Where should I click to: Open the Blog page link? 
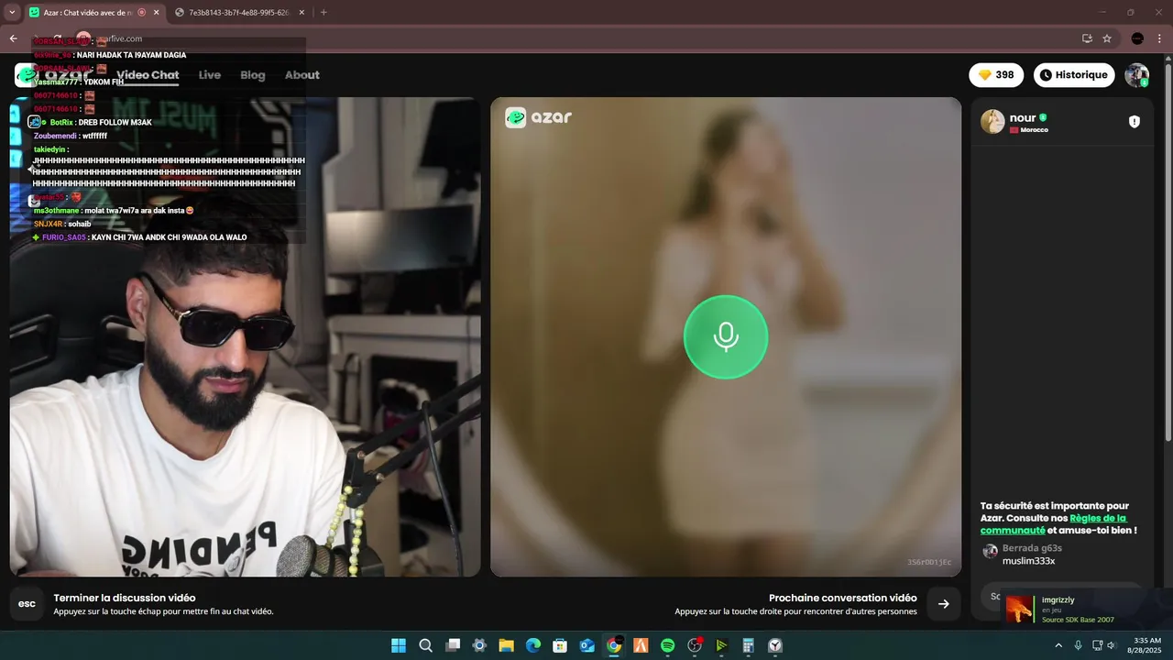pyautogui.click(x=253, y=75)
